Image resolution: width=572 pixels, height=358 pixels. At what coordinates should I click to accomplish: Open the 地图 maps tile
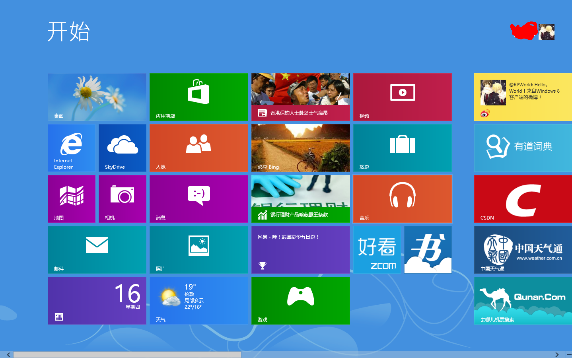tap(72, 199)
